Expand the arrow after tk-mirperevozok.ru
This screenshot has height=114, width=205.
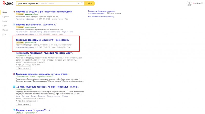(32, 89)
